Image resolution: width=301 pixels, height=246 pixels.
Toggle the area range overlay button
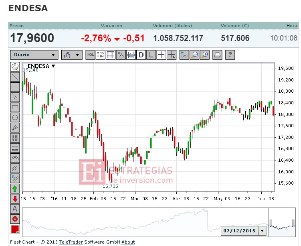pos(131,55)
